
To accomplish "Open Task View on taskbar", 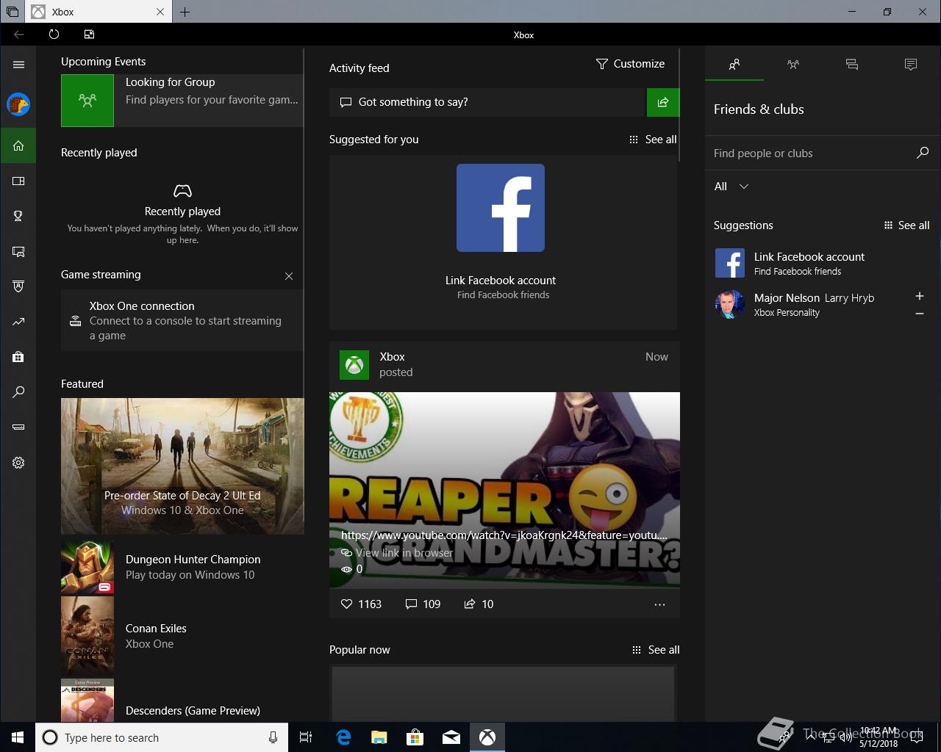I will [306, 737].
